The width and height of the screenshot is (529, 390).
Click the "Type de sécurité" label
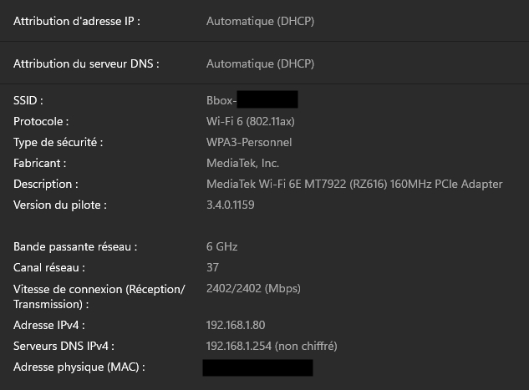(58, 143)
